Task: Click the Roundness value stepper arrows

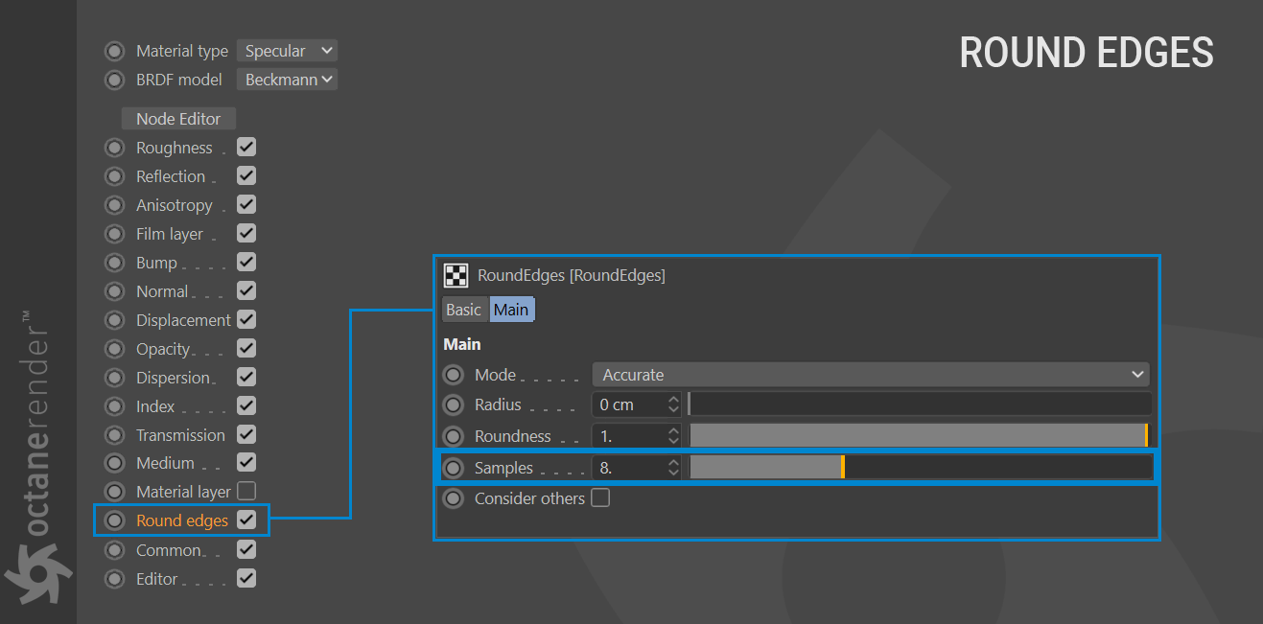Action: click(673, 436)
